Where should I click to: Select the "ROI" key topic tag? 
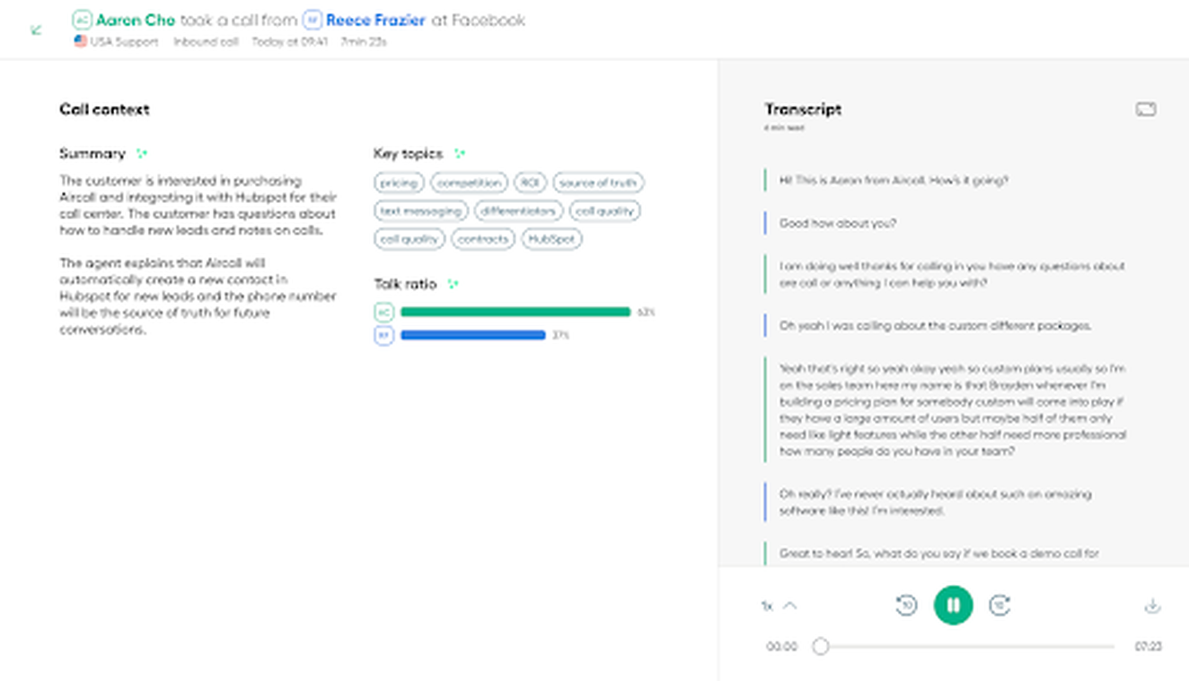tap(531, 183)
